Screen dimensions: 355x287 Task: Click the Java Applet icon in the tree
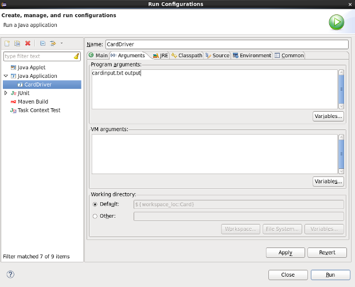pyautogui.click(x=13, y=68)
